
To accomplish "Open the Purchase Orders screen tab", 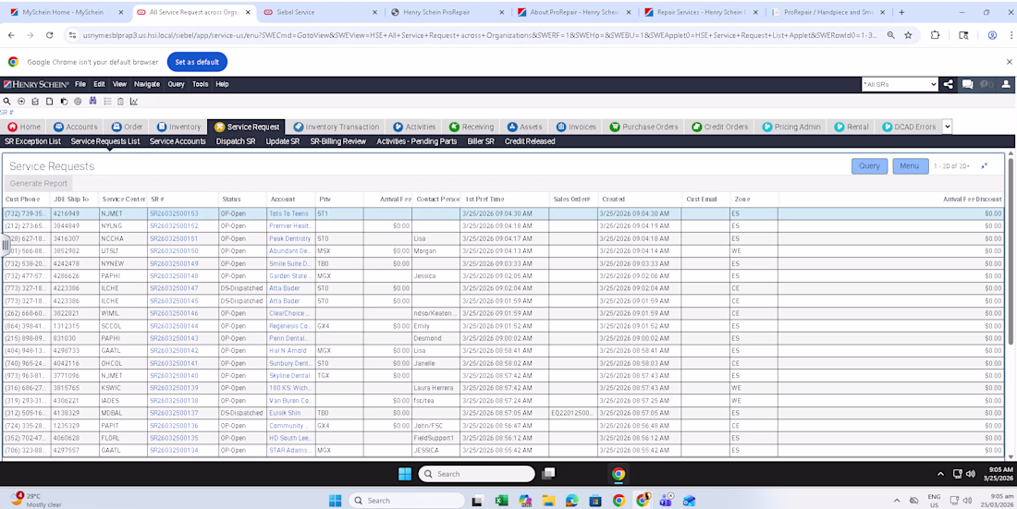I will (644, 127).
